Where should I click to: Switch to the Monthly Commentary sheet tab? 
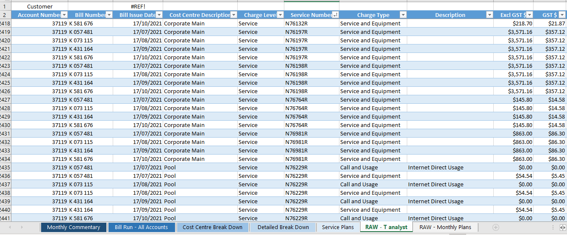[x=74, y=227]
